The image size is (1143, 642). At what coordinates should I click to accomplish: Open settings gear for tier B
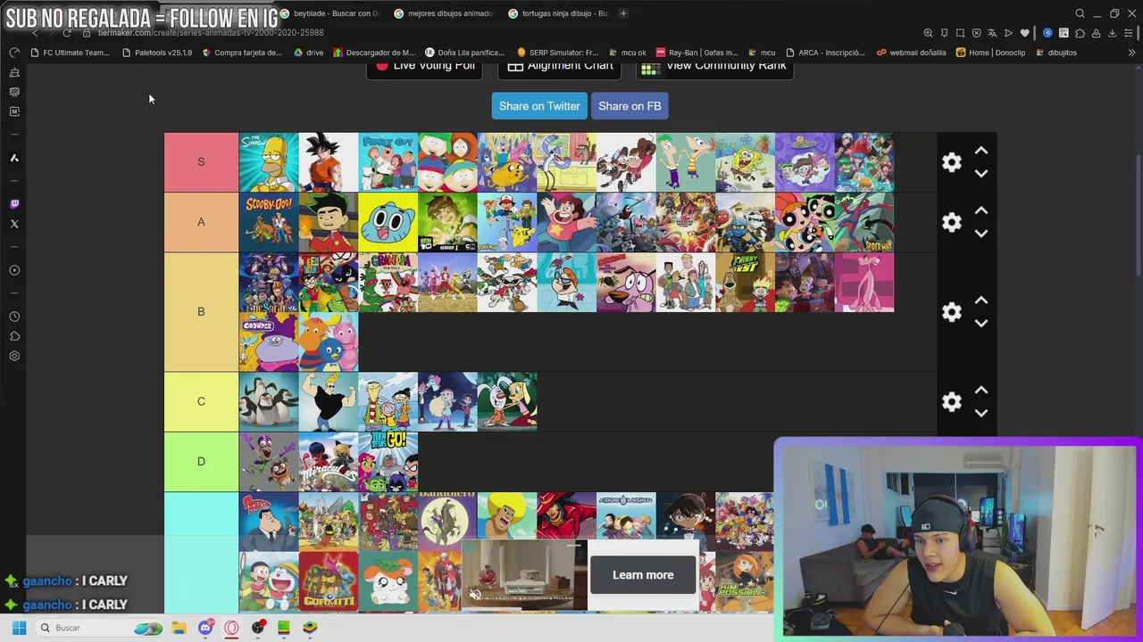(x=952, y=312)
